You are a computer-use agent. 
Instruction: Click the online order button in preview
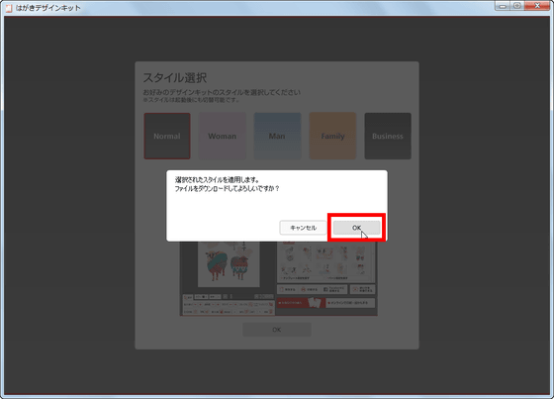[350, 303]
